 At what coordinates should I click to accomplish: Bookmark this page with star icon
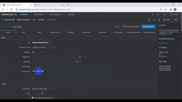166,10
